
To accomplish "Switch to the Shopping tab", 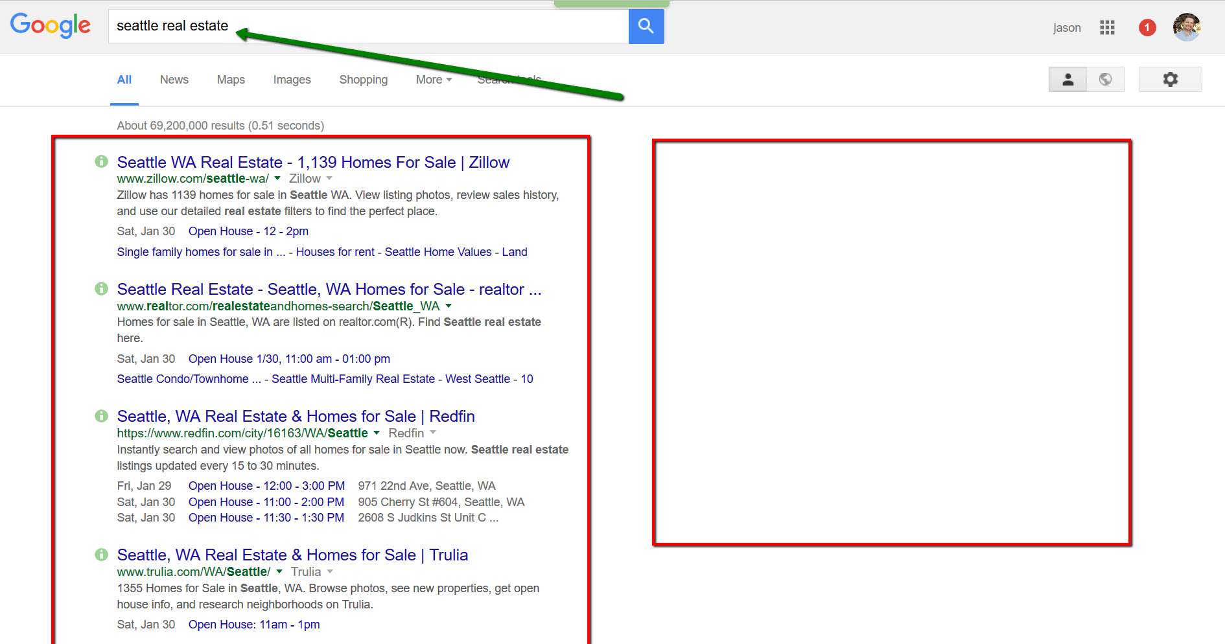I will pos(364,80).
